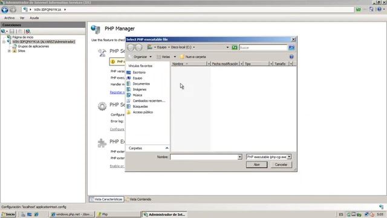
Task: Click the search magnifier button in dialog
Action: click(x=291, y=47)
